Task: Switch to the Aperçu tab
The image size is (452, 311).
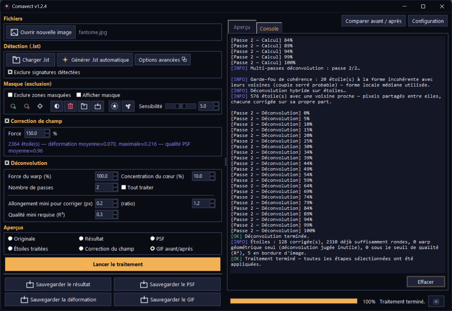Action: (242, 28)
